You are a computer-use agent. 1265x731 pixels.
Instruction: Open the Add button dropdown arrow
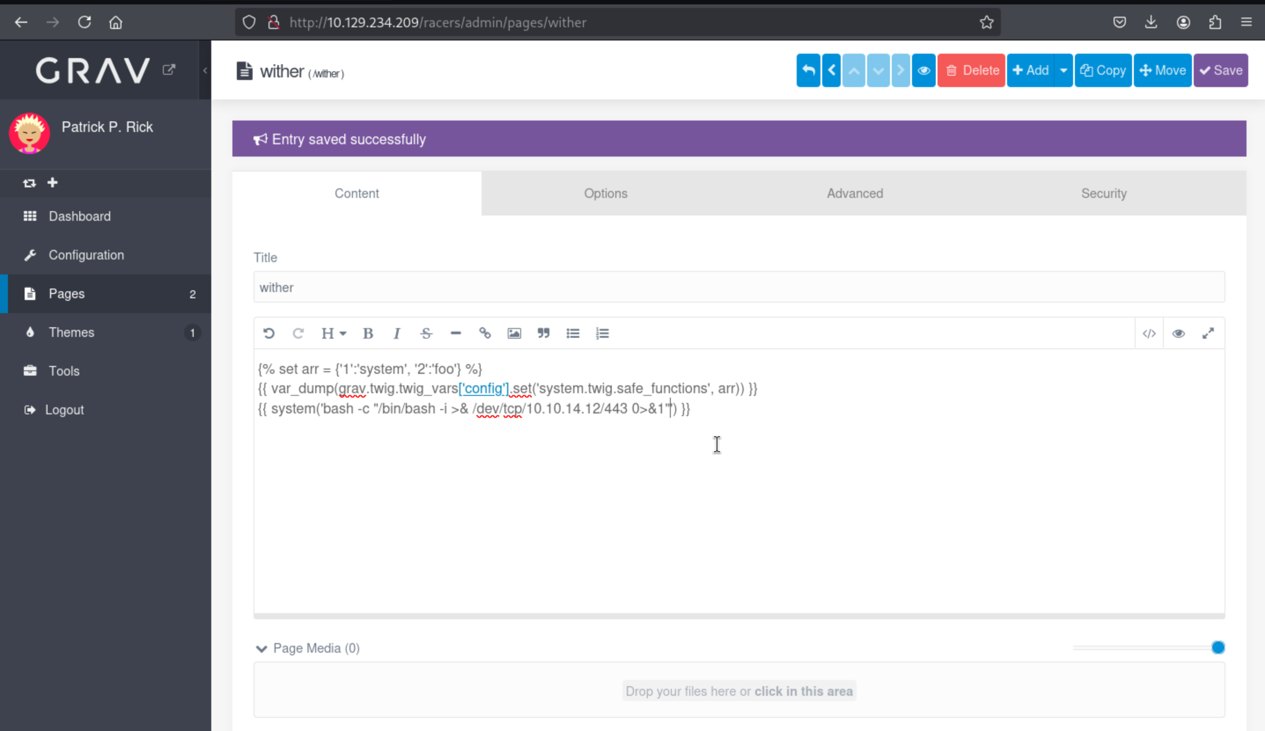pyautogui.click(x=1063, y=71)
